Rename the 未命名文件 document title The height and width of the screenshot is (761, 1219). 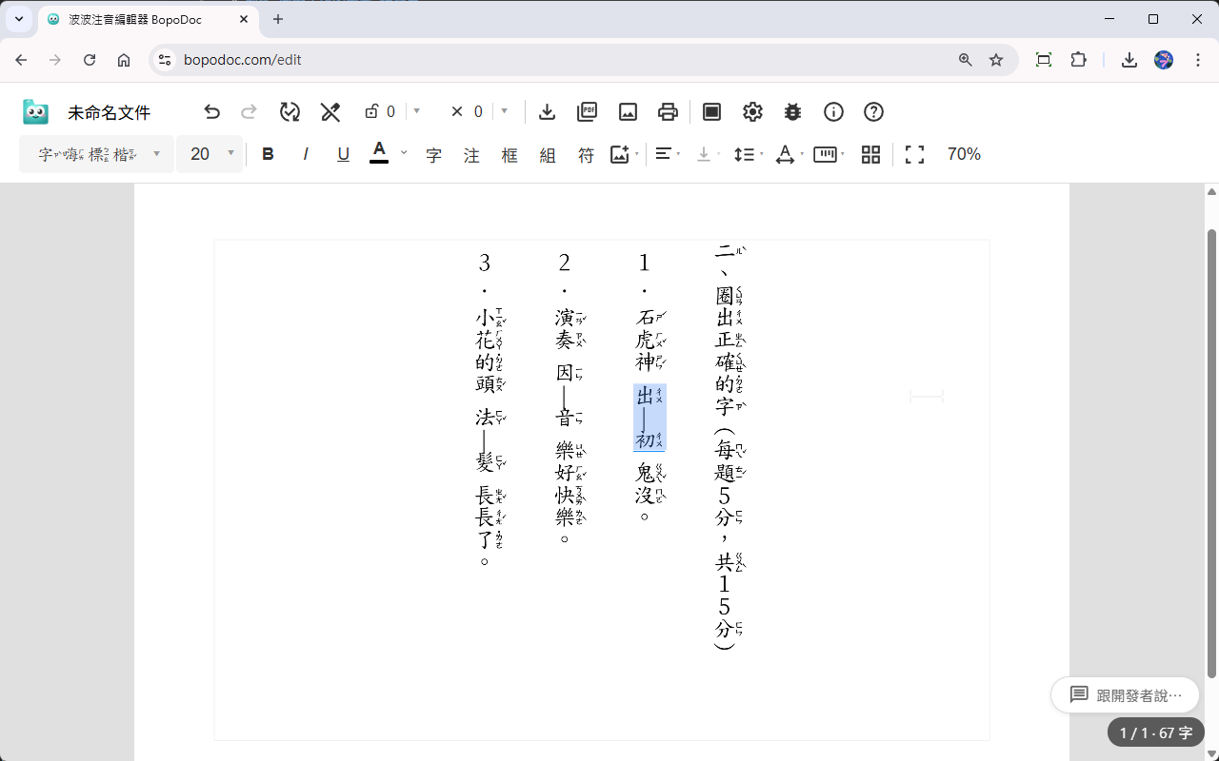pos(109,111)
